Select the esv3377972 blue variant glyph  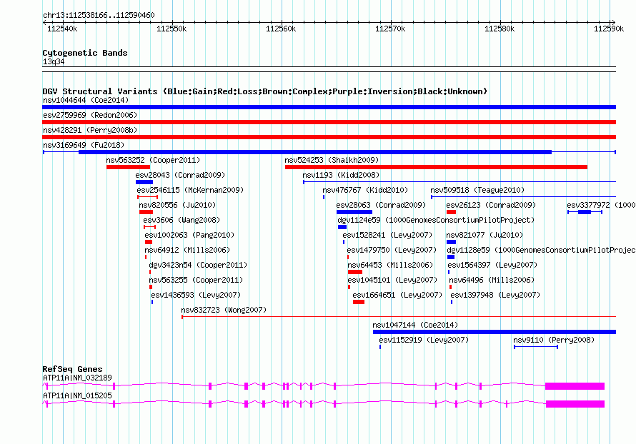coord(585,212)
